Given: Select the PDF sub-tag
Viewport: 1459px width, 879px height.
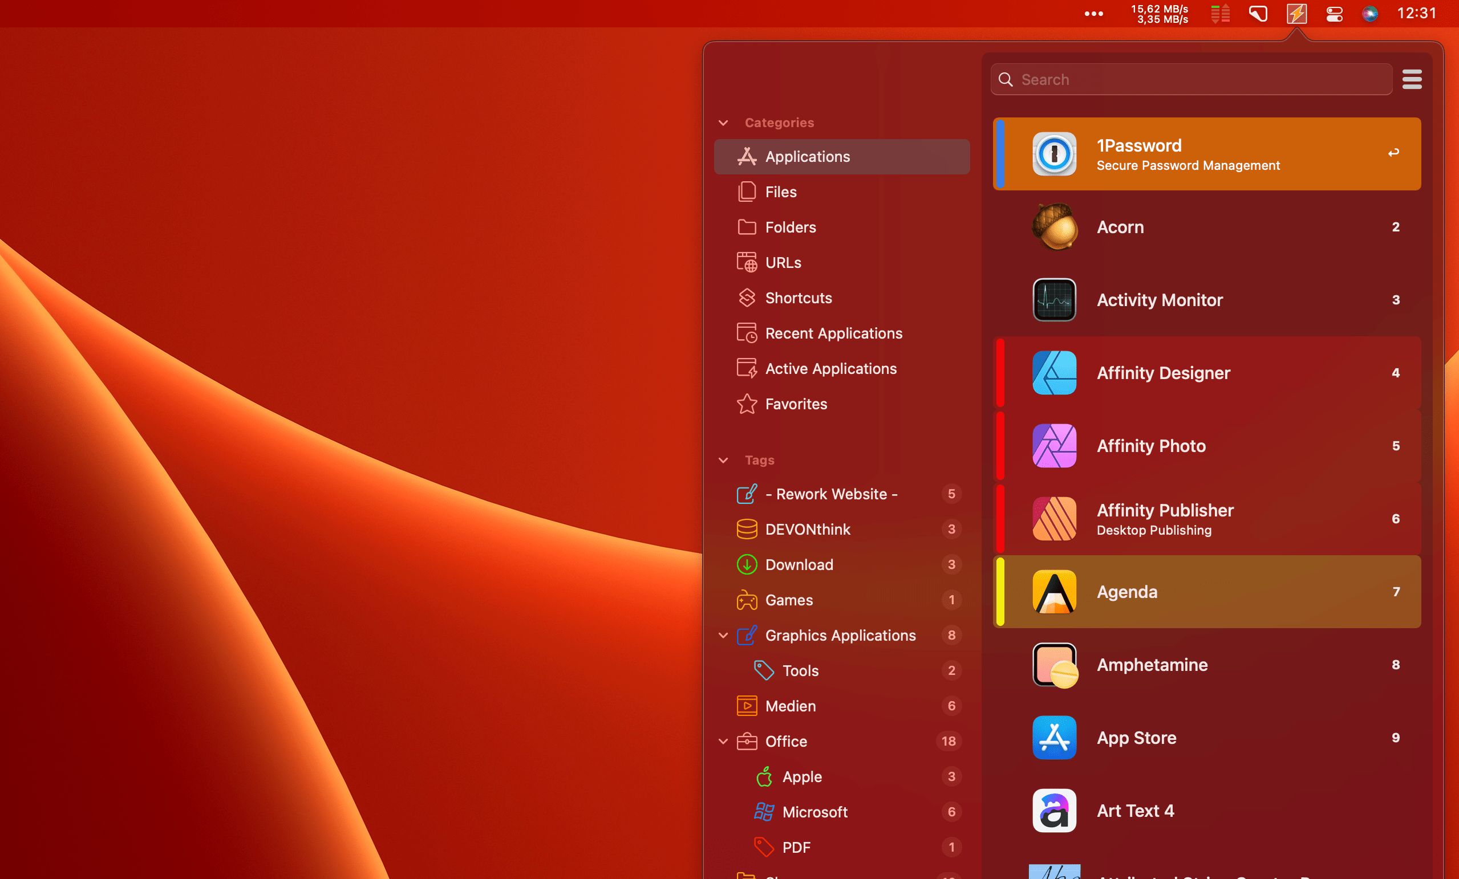Looking at the screenshot, I should click(x=841, y=847).
